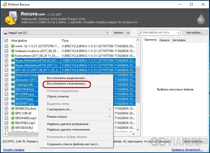Click the vertical scrollbar thumb of file list
Viewport: 210px width, 153px height.
[x=138, y=85]
